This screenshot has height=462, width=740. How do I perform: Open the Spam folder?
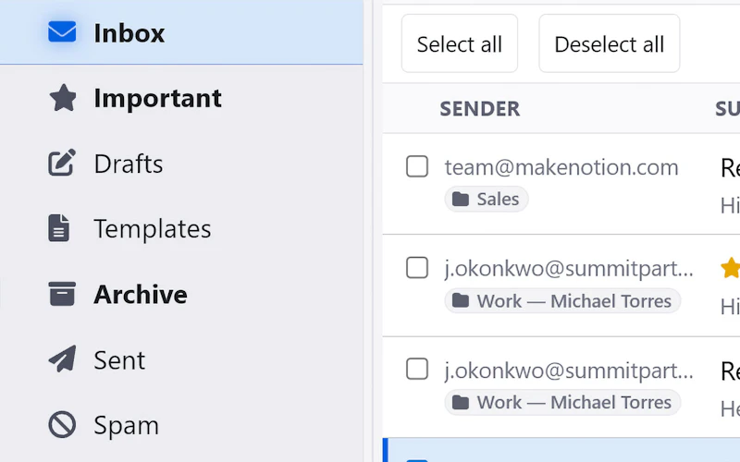click(181, 425)
